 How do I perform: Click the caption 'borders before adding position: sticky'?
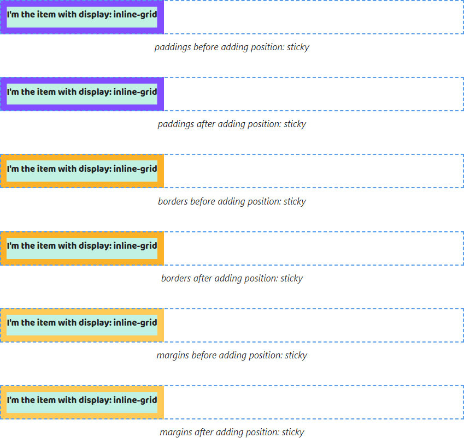[x=232, y=201]
